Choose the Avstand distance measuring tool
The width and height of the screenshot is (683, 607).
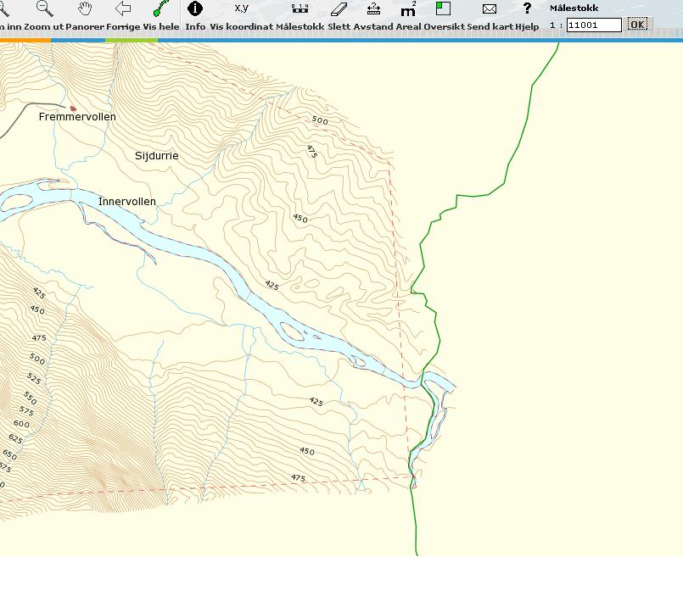[373, 9]
